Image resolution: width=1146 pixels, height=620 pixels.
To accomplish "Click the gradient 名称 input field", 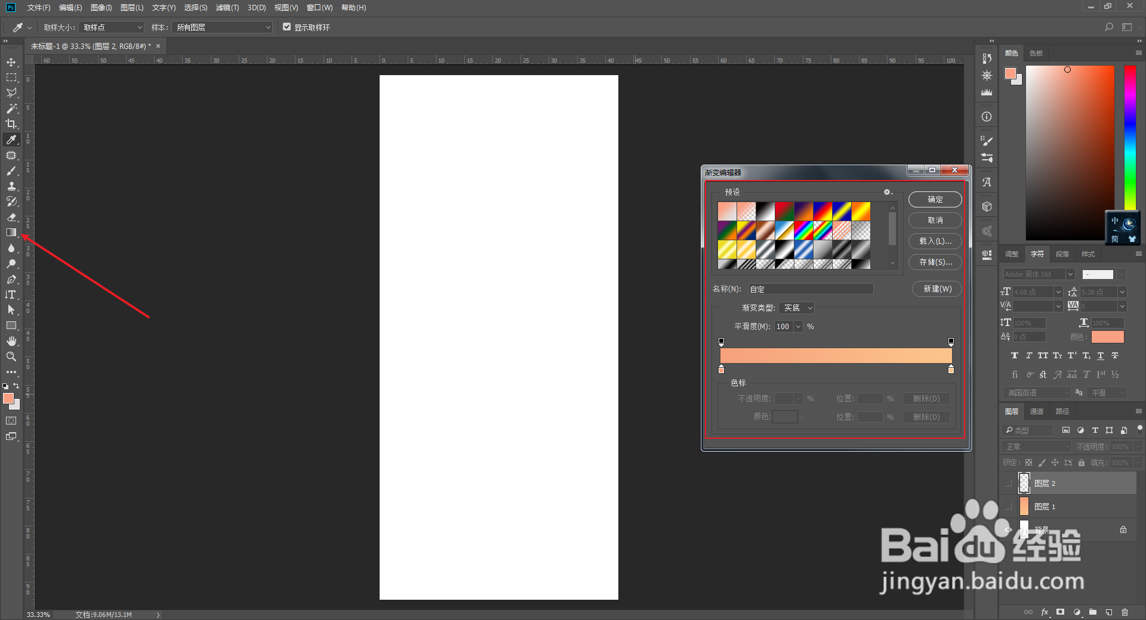I will (x=811, y=289).
